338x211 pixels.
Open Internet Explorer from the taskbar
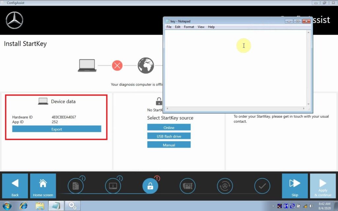tap(23, 206)
